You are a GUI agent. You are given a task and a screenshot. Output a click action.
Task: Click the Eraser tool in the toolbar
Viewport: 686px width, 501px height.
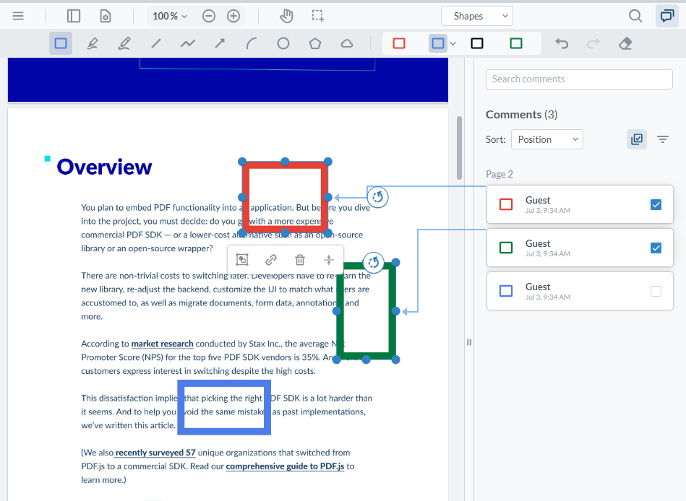[x=625, y=43]
